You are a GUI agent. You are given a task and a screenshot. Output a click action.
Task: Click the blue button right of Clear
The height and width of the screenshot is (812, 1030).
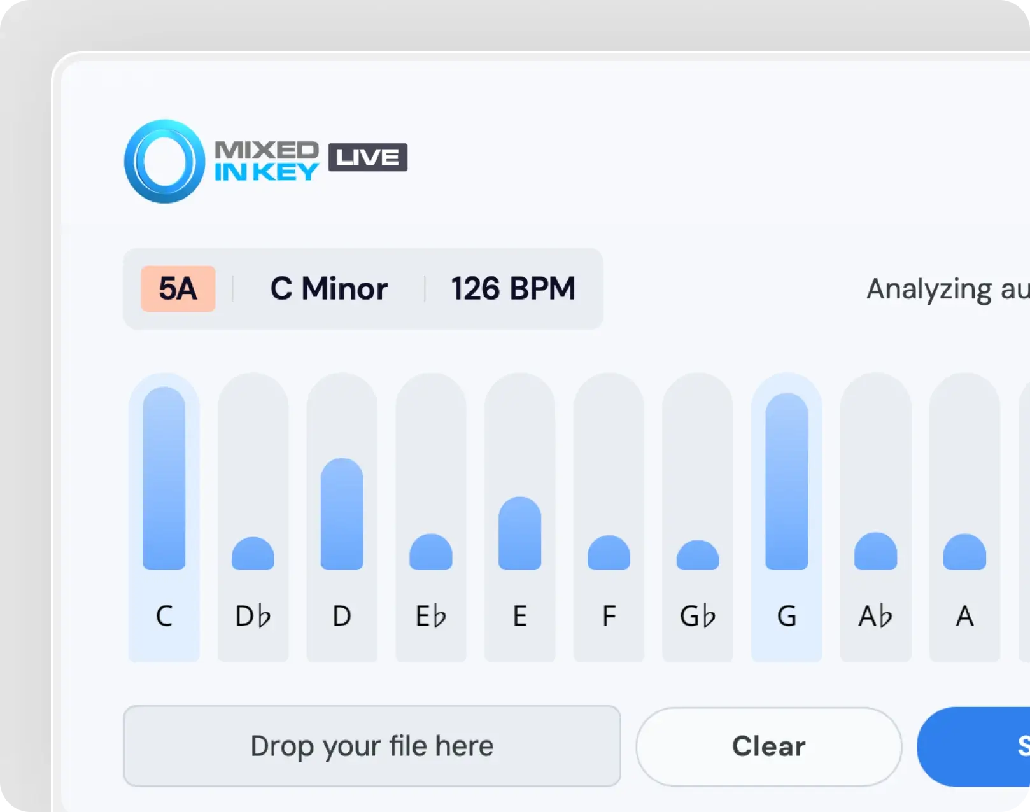point(974,746)
